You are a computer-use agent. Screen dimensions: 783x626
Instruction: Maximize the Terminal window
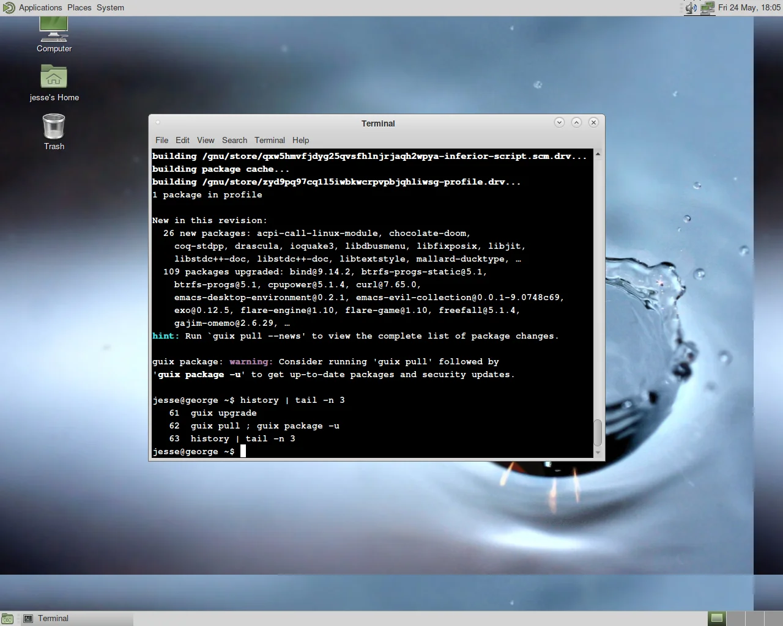coord(576,122)
